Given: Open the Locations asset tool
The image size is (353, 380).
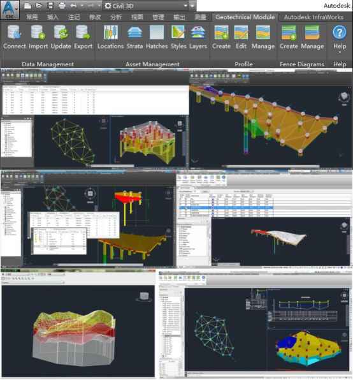Looking at the screenshot, I should pos(111,33).
